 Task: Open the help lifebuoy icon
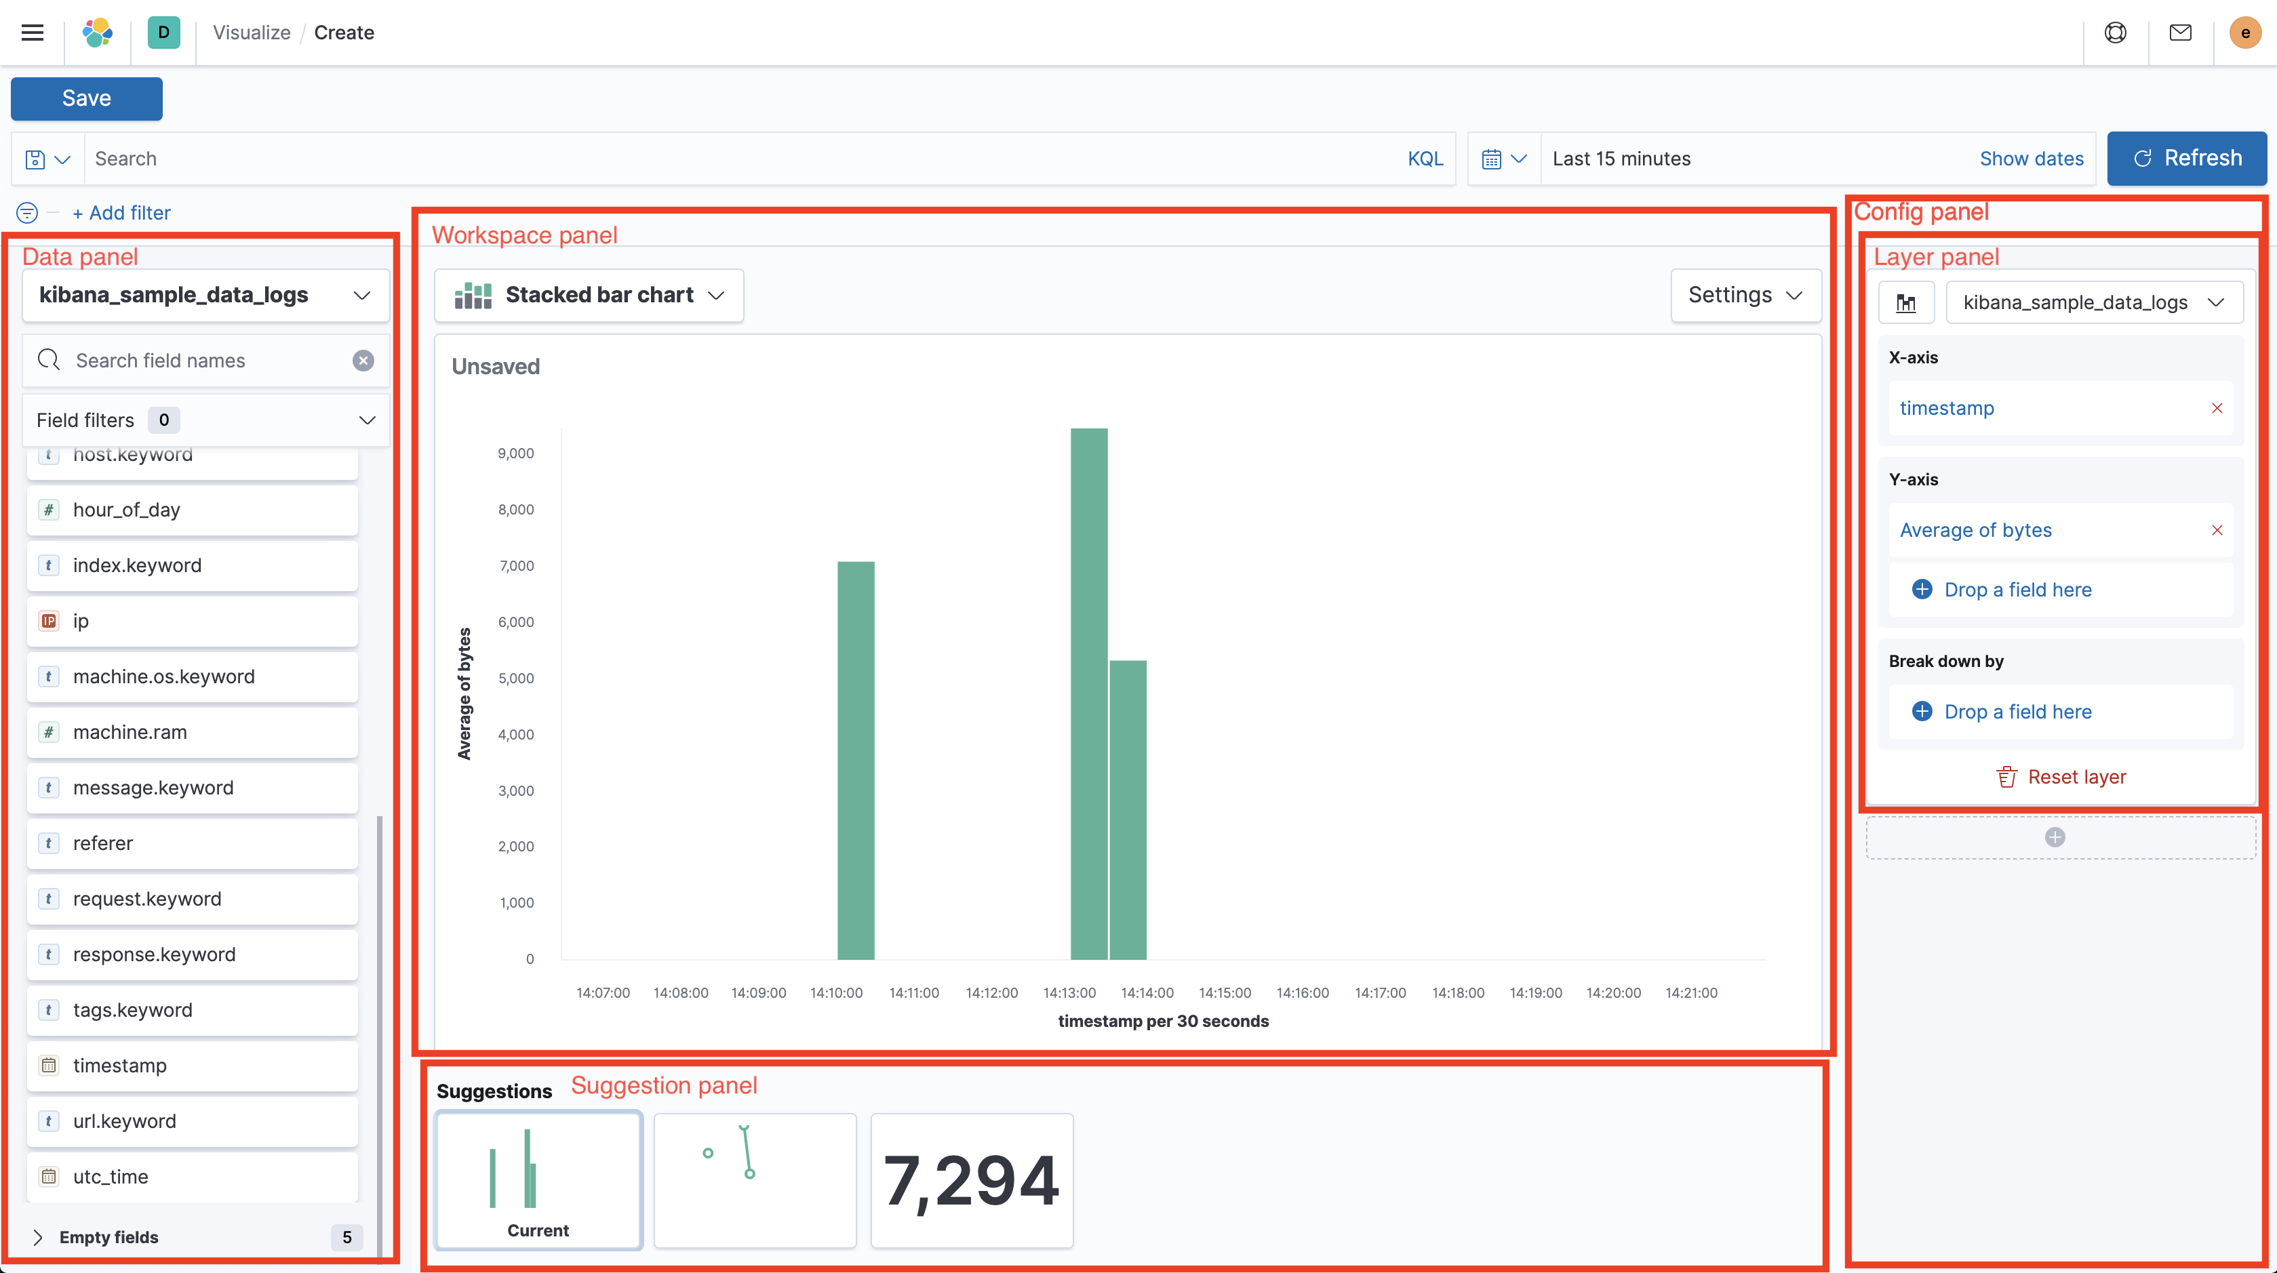point(2115,33)
